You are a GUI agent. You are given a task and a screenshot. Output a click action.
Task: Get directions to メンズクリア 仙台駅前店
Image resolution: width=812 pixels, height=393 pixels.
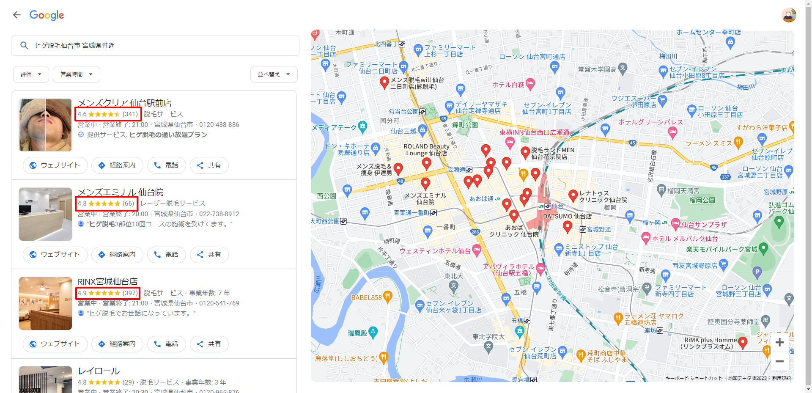(x=117, y=165)
